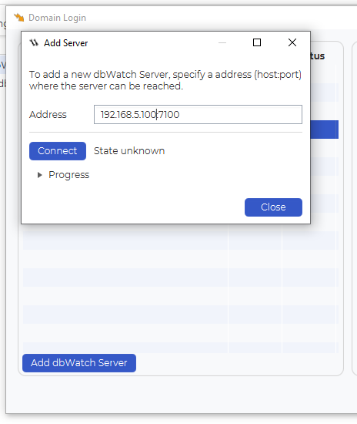The width and height of the screenshot is (357, 424).
Task: Close Add Server dialog with X icon
Action: pos(292,42)
